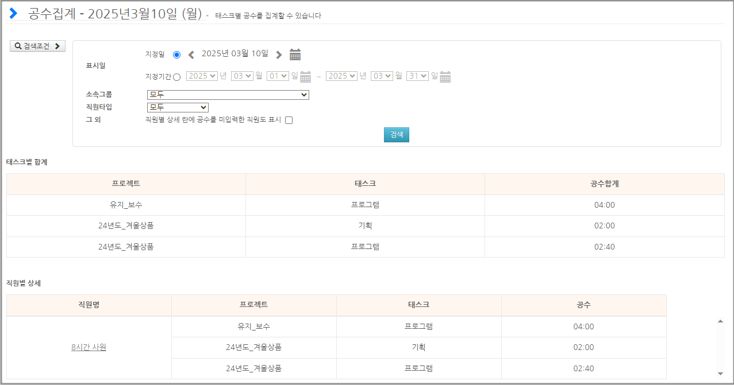734x385 pixels.
Task: Click the 직원명 column header
Action: [89, 305]
